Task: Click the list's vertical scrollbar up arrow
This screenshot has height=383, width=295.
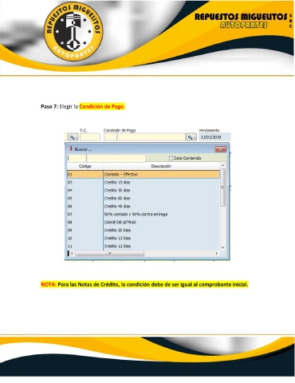Action: coord(222,166)
